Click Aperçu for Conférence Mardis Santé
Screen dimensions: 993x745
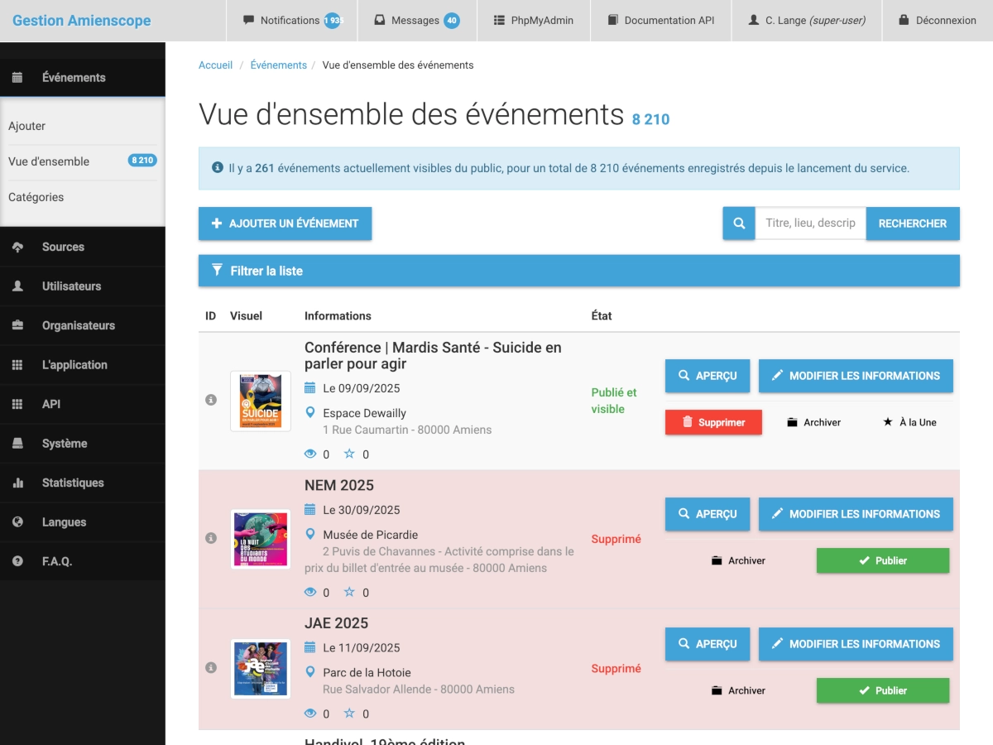tap(708, 376)
